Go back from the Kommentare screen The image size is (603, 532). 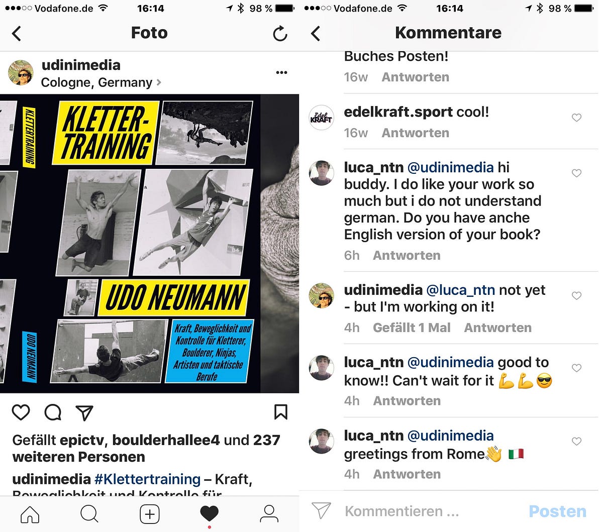point(316,34)
